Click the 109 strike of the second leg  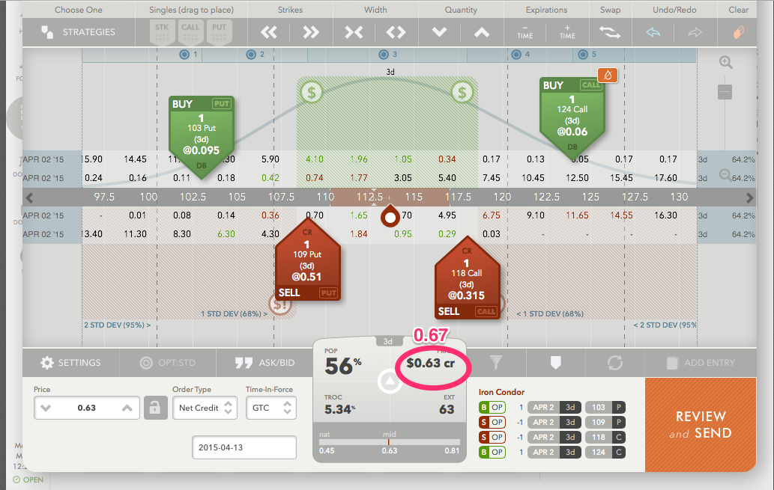(599, 422)
